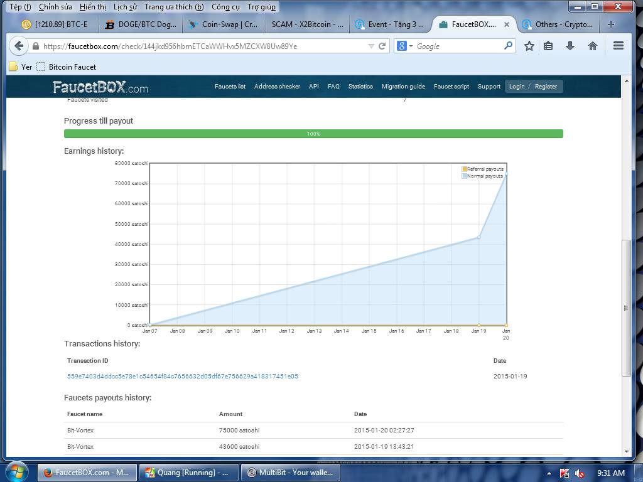Switch to MultiBit in the taskbar

point(291,473)
